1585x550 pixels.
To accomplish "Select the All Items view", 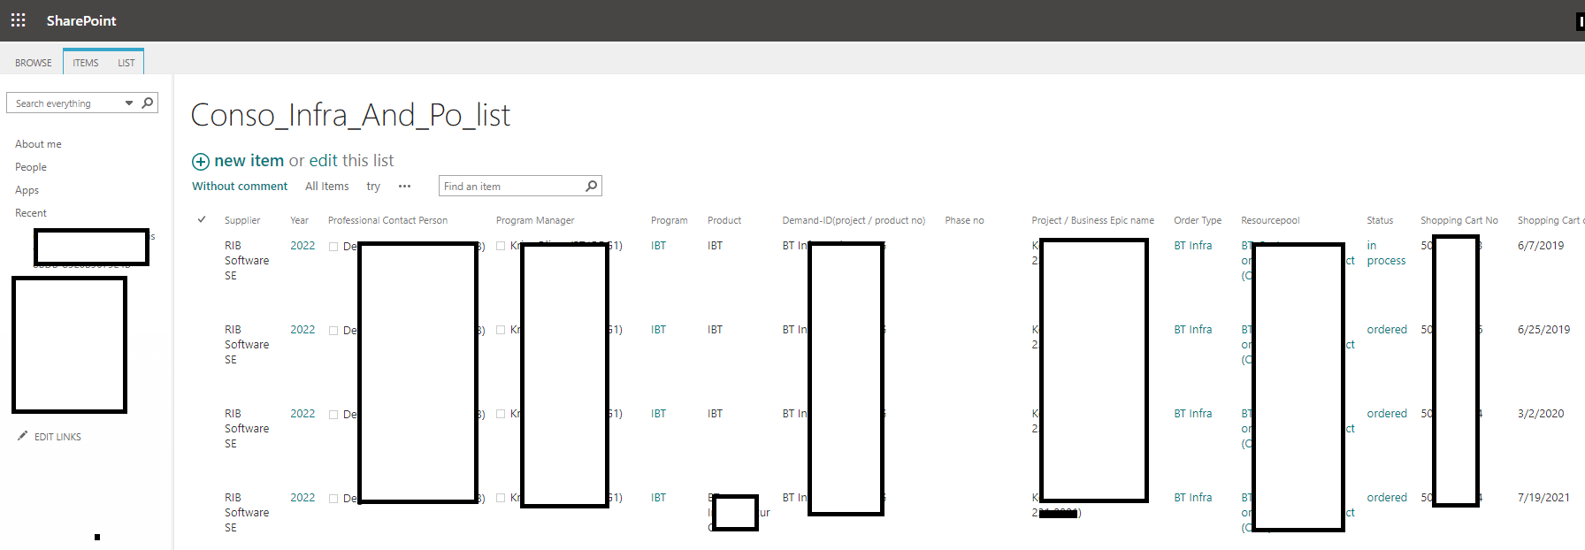I will click(x=327, y=187).
